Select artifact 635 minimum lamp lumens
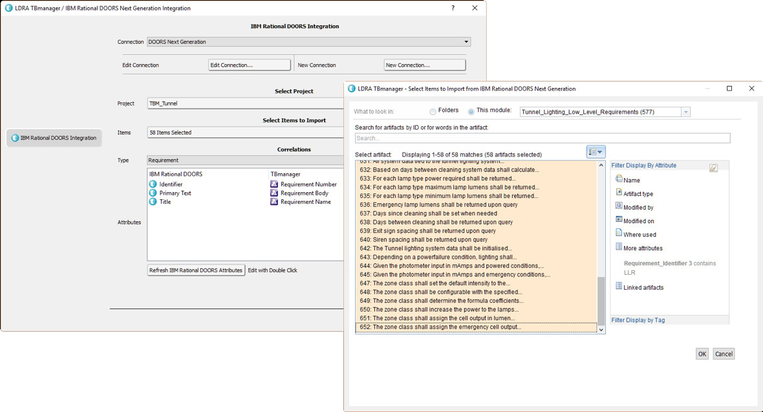The width and height of the screenshot is (763, 412). click(476, 196)
